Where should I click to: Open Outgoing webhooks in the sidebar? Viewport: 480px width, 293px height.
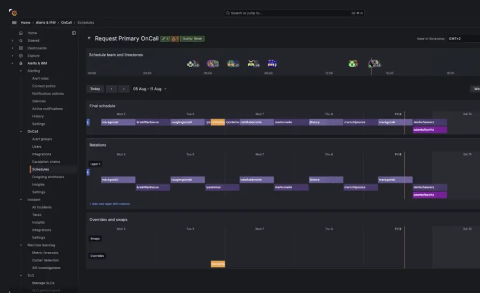click(x=48, y=177)
